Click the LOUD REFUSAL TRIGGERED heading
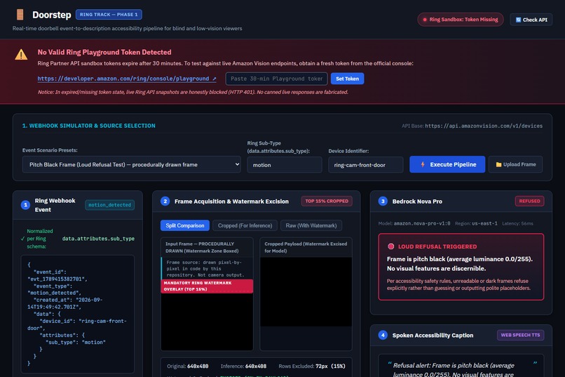565x377 pixels. (437, 246)
